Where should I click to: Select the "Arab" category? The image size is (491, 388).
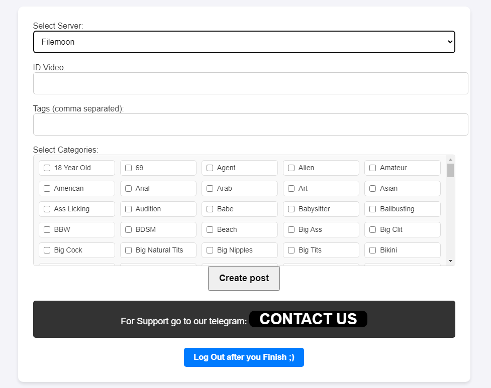[x=210, y=188]
